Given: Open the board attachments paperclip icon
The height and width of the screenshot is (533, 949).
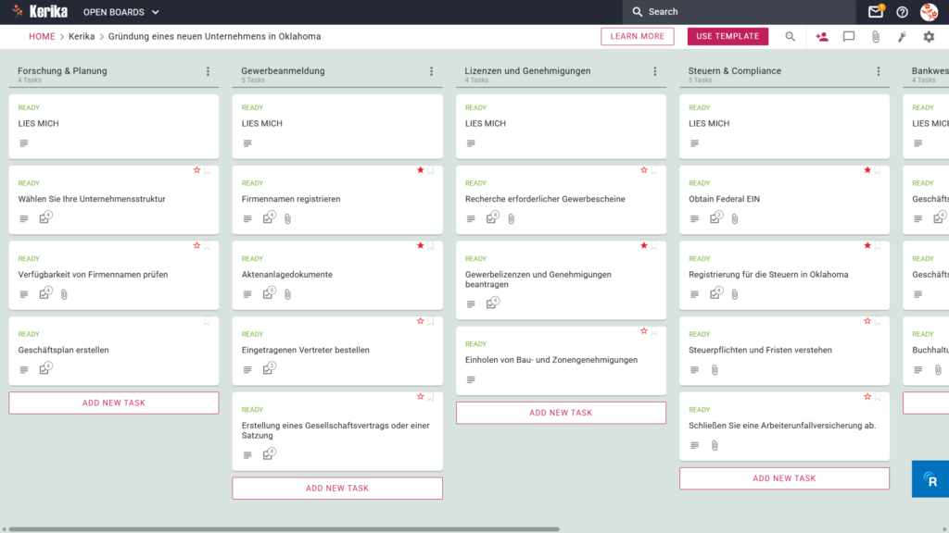Looking at the screenshot, I should coord(875,37).
